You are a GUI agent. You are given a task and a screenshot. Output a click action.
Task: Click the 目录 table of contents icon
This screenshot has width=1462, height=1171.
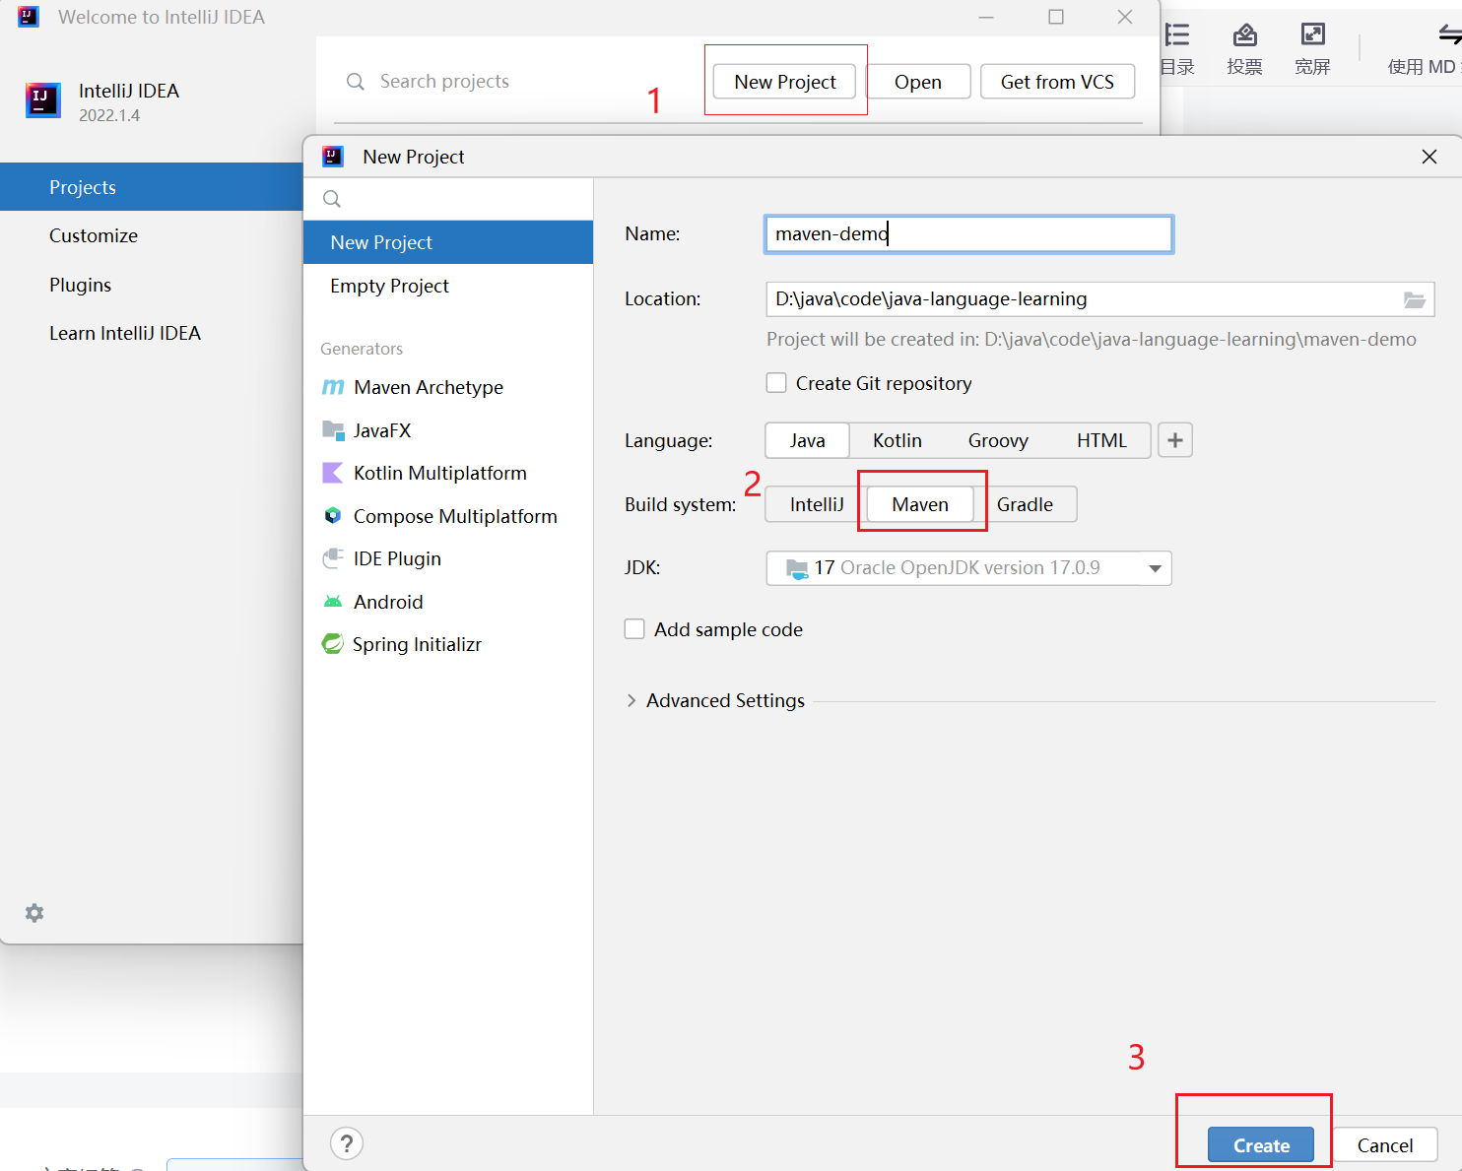coord(1177,35)
